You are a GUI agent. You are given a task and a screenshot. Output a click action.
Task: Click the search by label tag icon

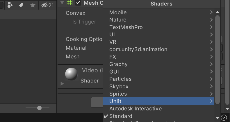point(22,5)
